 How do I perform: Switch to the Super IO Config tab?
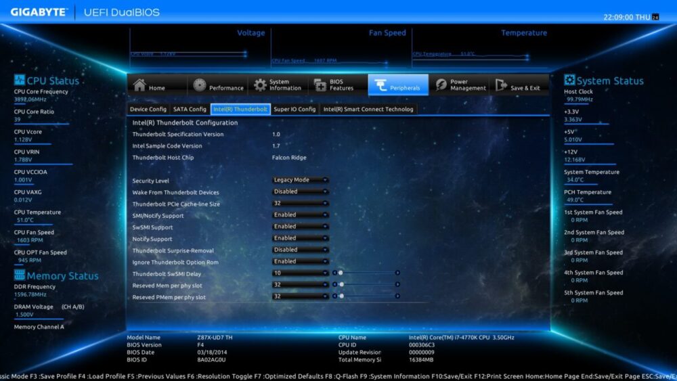click(x=294, y=109)
